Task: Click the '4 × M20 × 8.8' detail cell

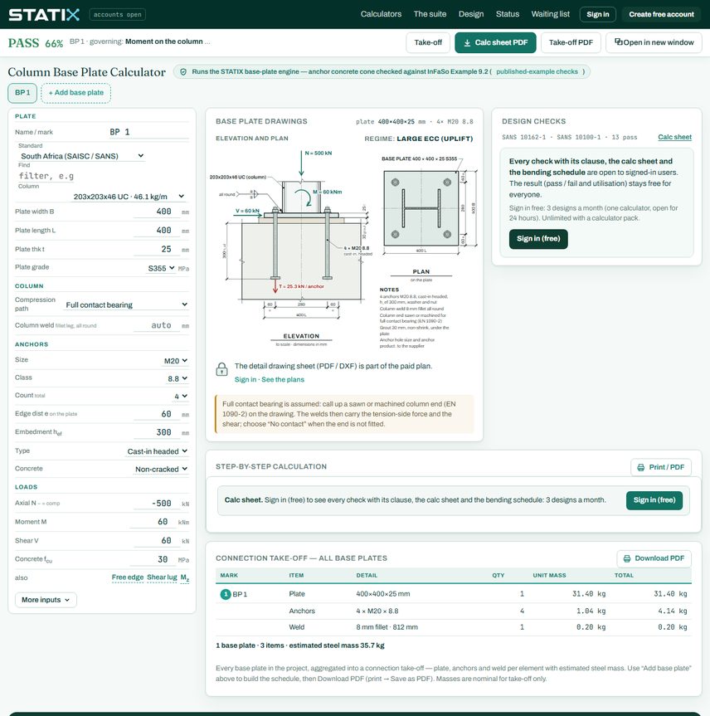Action: pos(377,611)
